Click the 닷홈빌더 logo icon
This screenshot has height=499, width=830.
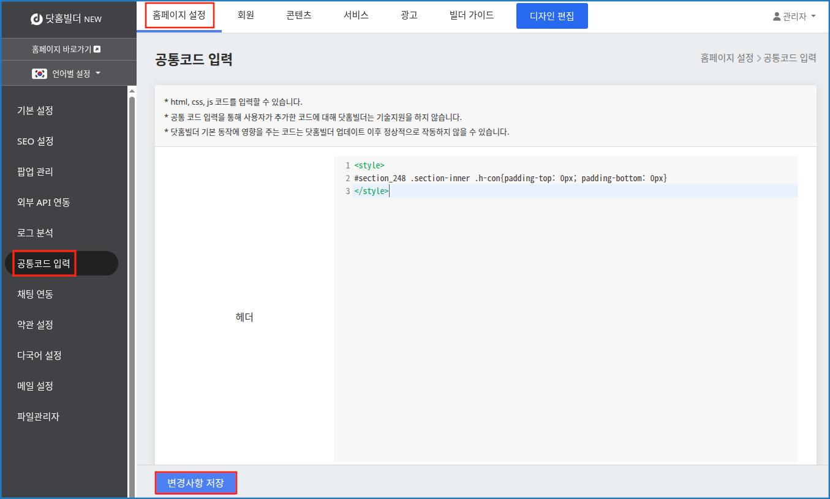[x=36, y=18]
